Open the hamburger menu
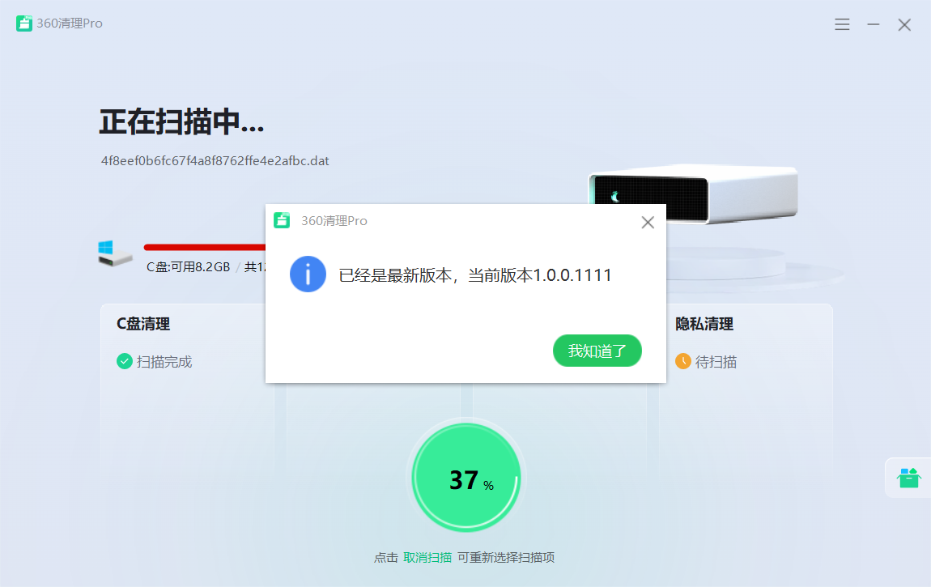Viewport: 931px width, 587px height. [x=842, y=24]
